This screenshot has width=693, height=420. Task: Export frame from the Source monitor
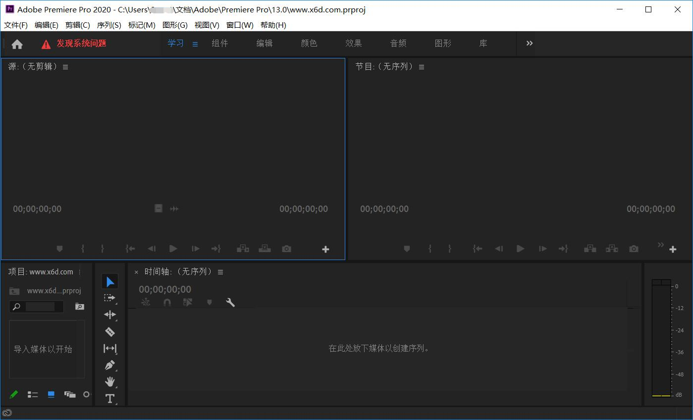(x=286, y=249)
